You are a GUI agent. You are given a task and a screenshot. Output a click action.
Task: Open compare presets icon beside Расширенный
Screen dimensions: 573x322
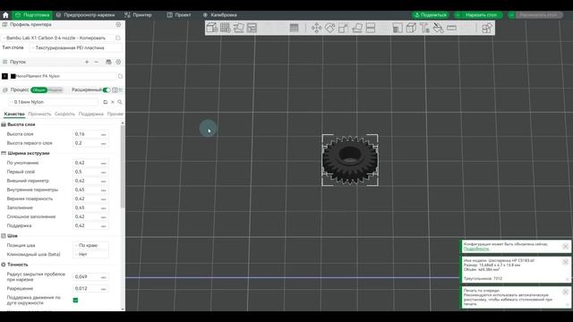tap(115, 89)
